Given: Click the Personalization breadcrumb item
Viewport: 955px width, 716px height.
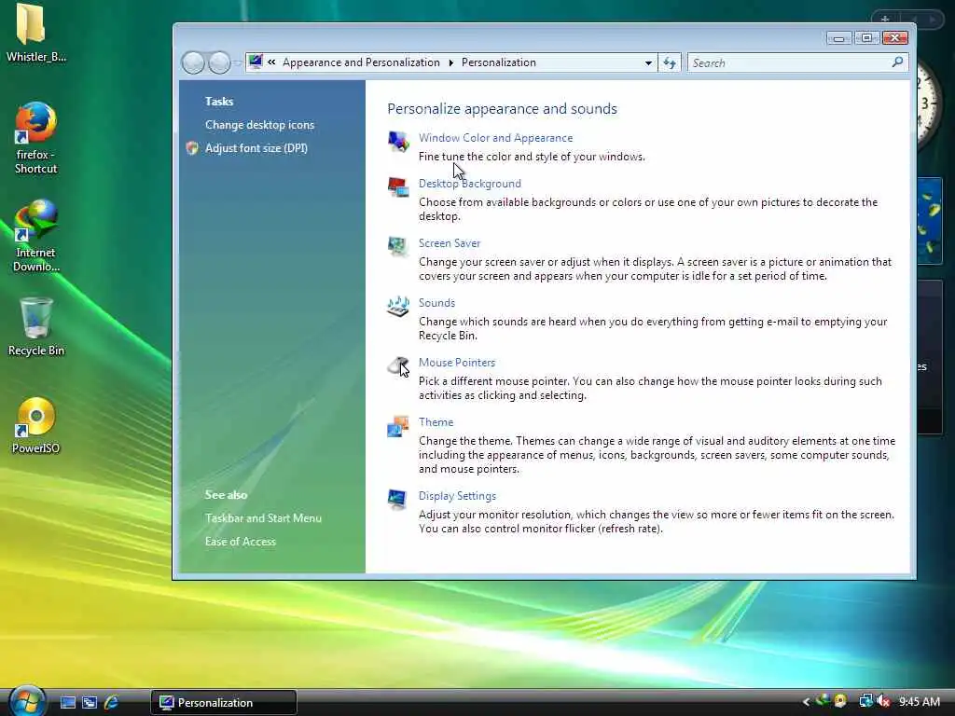Looking at the screenshot, I should [x=499, y=62].
